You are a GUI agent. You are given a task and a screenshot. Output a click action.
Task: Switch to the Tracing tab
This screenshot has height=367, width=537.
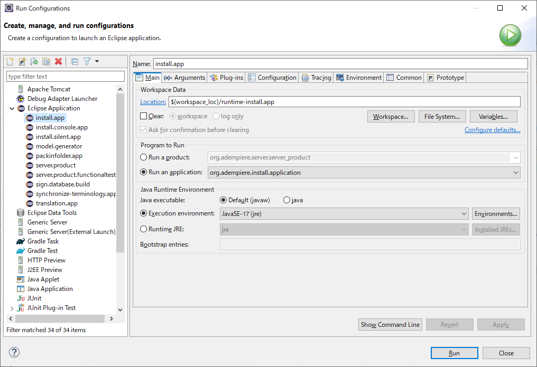pos(316,78)
